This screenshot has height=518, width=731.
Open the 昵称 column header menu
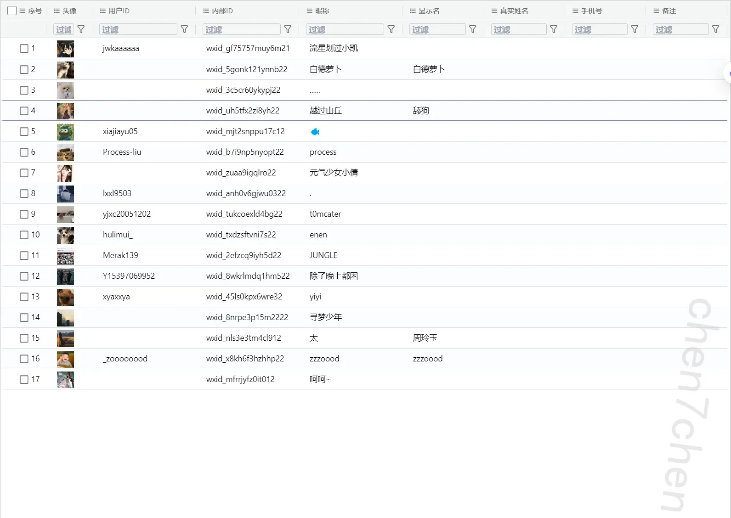(309, 11)
